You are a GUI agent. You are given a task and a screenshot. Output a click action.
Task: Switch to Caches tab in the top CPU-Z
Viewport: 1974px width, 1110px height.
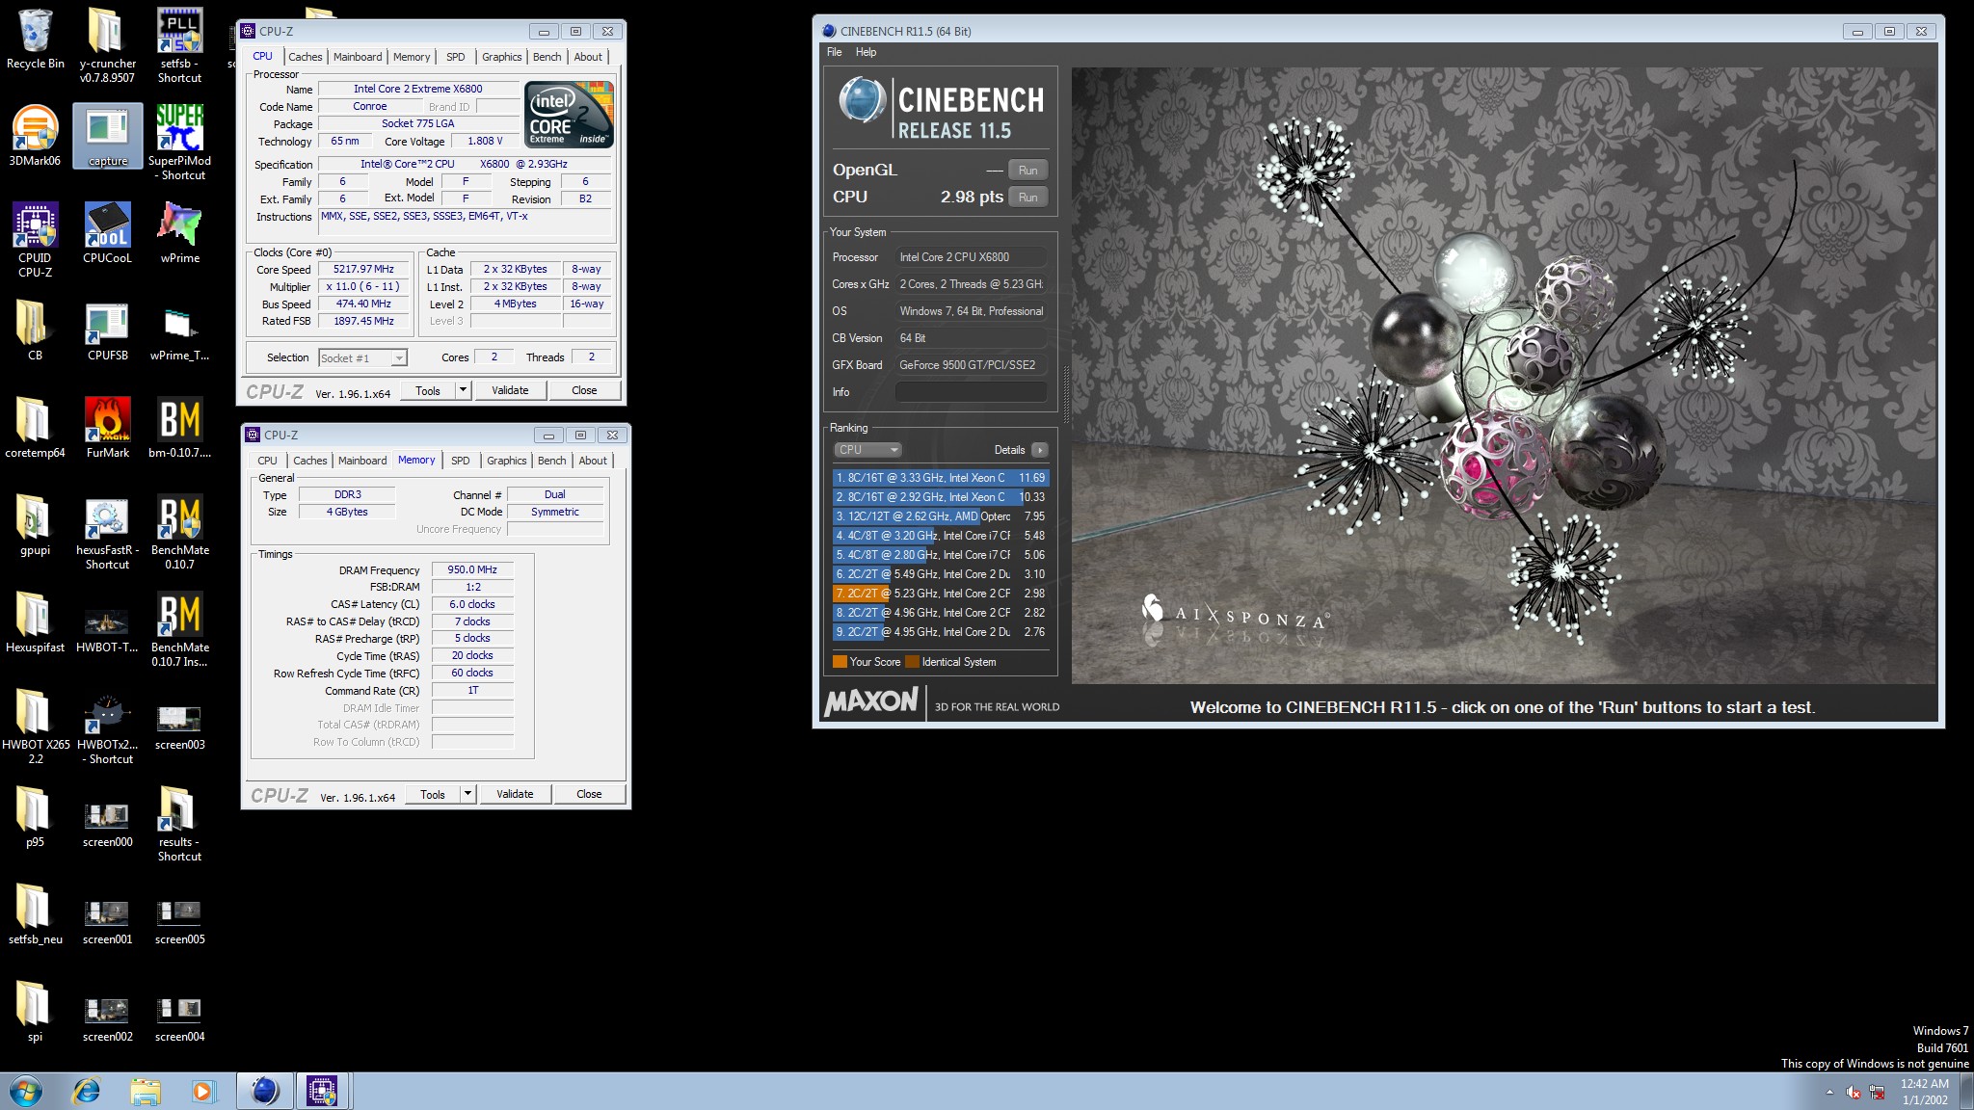[x=306, y=57]
